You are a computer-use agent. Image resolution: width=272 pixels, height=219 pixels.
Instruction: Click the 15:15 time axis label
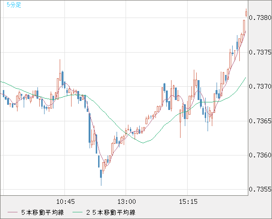click(188, 201)
